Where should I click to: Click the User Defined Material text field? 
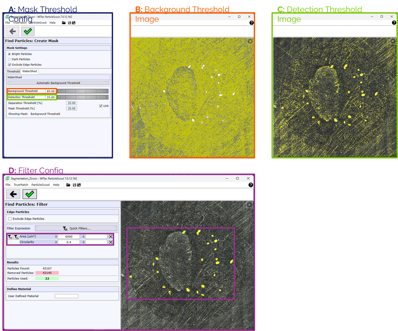[66, 296]
